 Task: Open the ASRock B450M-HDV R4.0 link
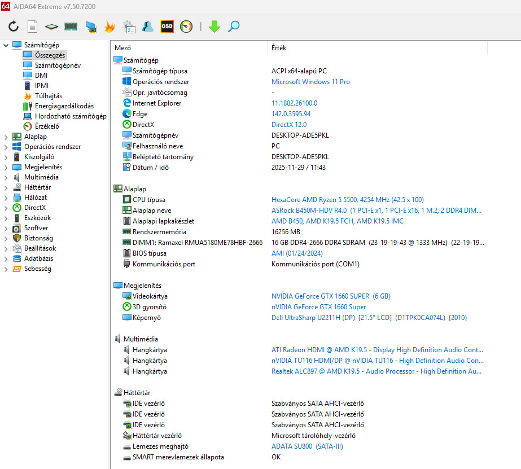376,211
